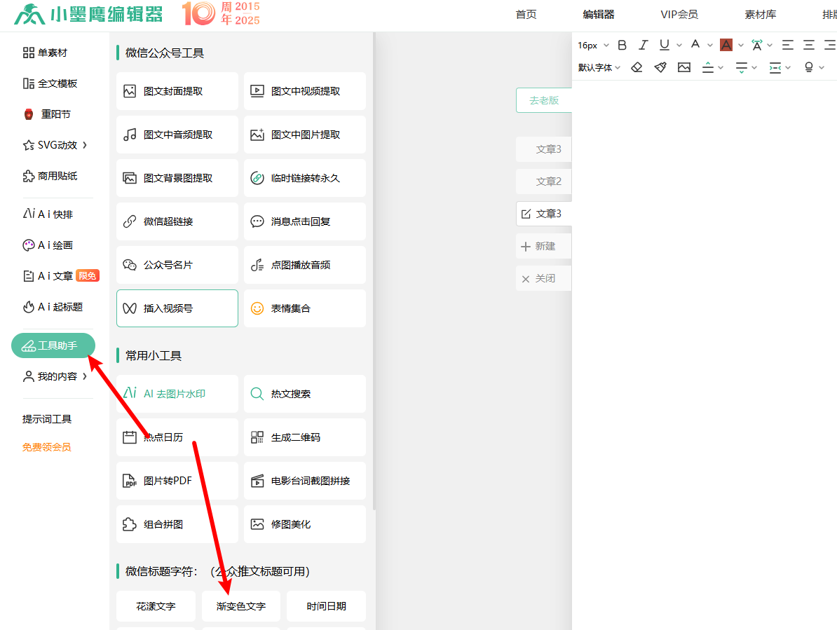Click the center text alignment icon
Viewport: 837px width, 630px height.
(x=809, y=45)
